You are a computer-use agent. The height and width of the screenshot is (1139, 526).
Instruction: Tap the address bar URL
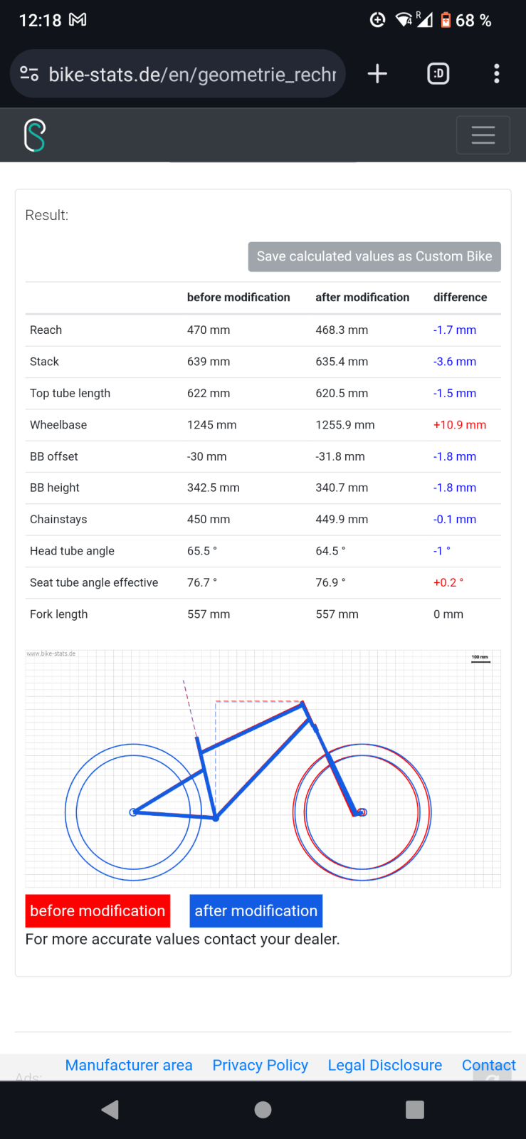coord(192,74)
